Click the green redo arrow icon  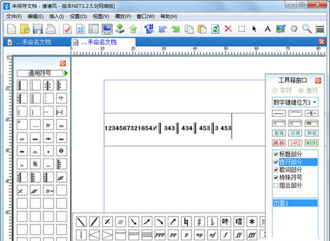pos(176,29)
